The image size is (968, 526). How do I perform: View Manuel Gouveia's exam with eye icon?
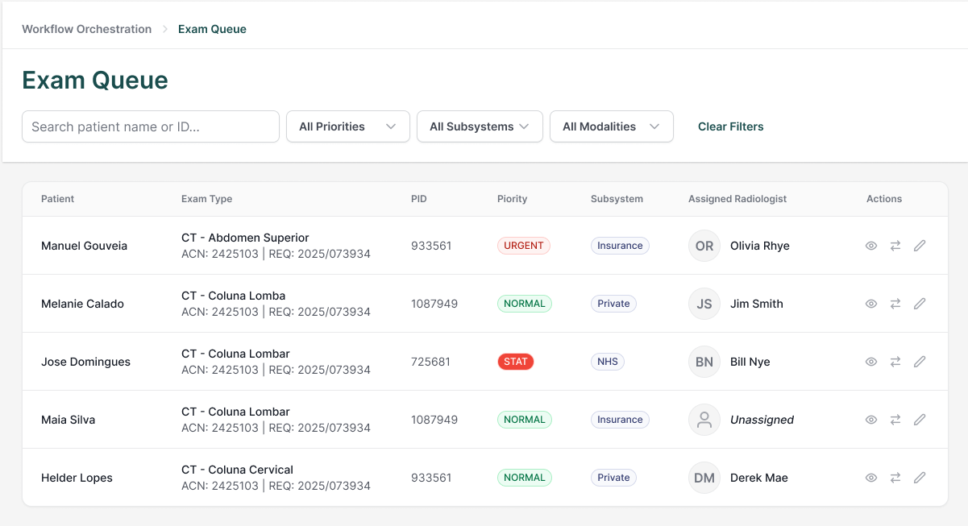click(871, 246)
